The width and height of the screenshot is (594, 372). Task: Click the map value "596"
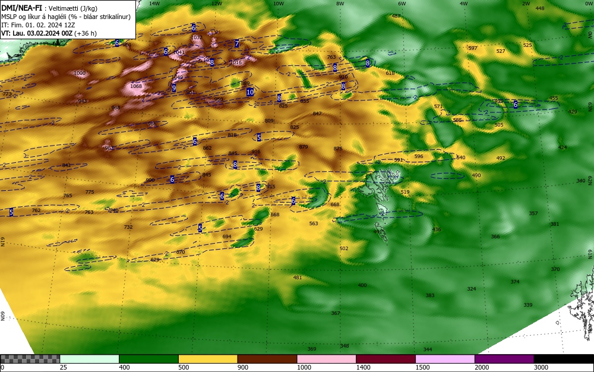419,156
